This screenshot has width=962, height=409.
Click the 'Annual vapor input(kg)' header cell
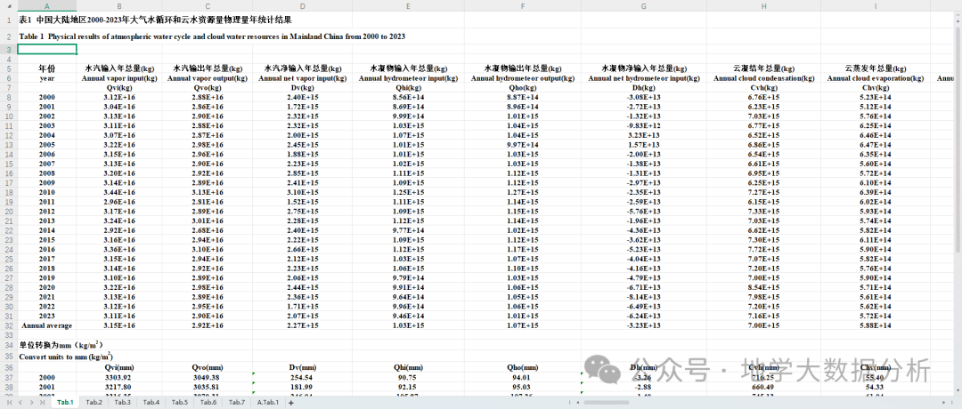[x=119, y=78]
